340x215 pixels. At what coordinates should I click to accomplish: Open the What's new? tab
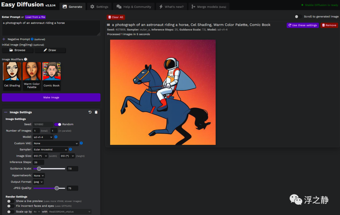click(x=171, y=7)
